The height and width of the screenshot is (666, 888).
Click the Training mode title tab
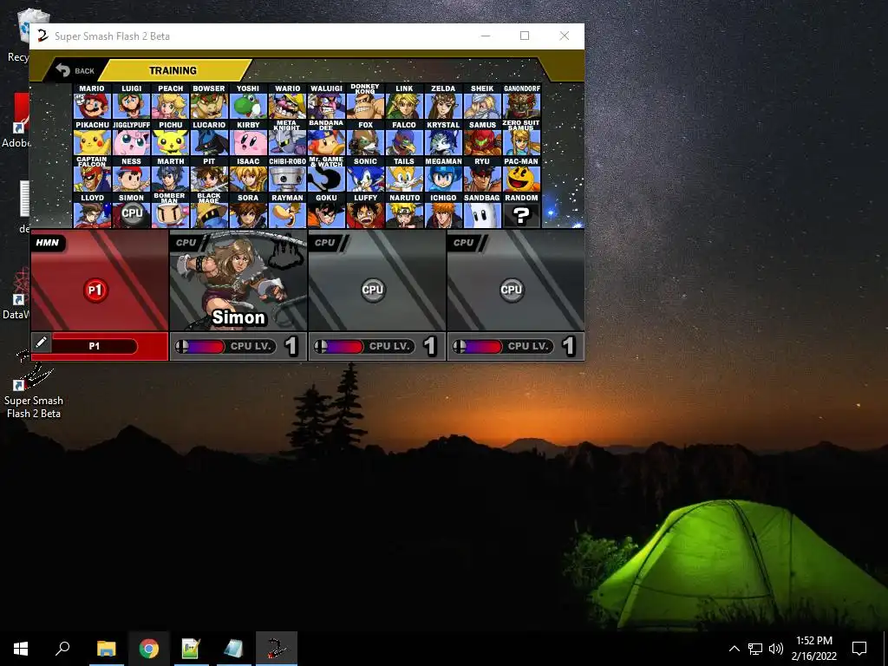pos(173,70)
